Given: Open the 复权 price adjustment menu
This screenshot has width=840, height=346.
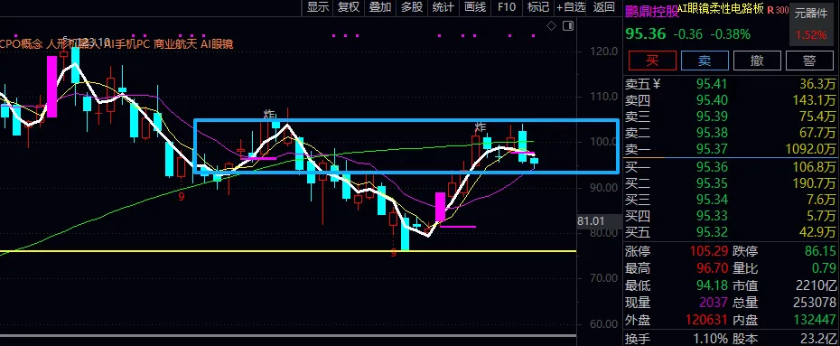Looking at the screenshot, I should 349,7.
